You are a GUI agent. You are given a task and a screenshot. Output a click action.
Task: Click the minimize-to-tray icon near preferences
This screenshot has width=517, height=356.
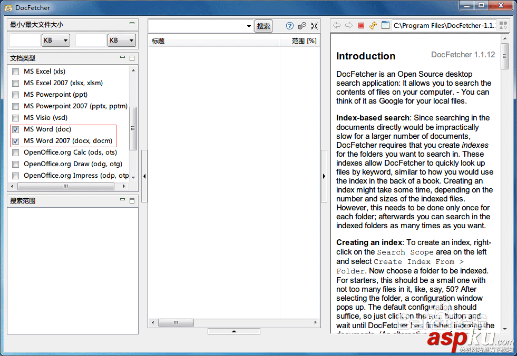click(315, 25)
